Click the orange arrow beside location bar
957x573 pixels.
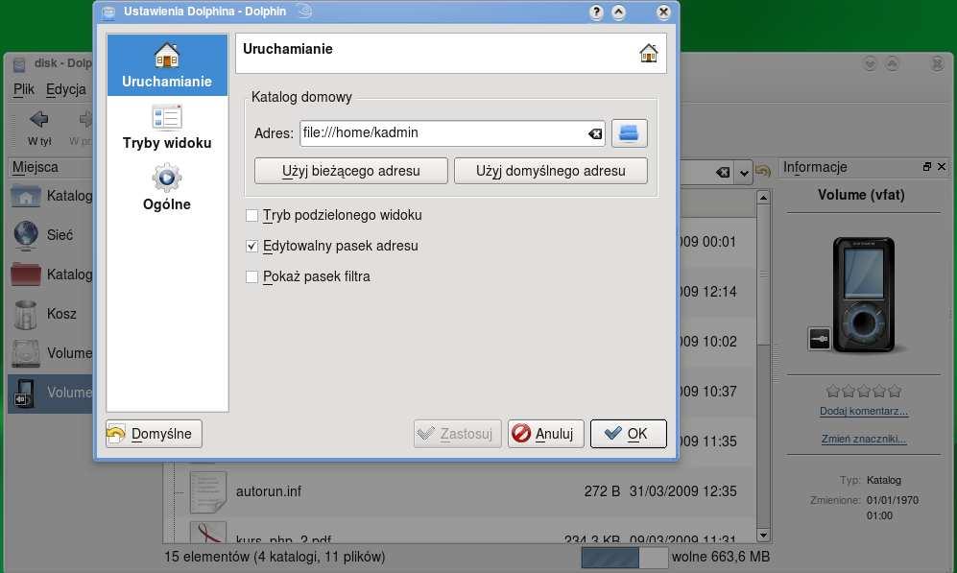click(763, 172)
